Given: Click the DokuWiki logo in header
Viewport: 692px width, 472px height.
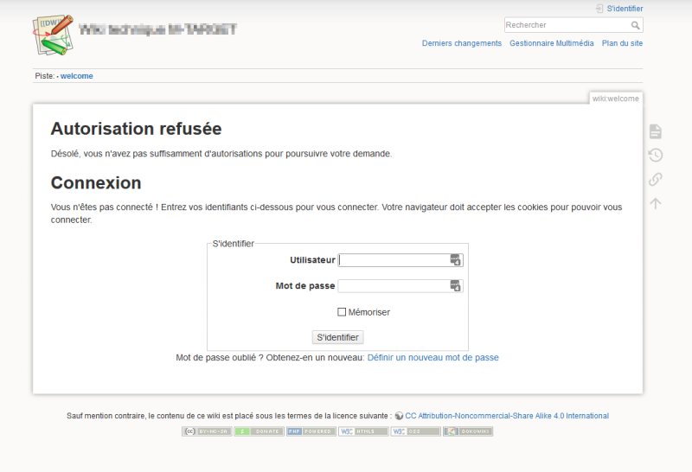Looking at the screenshot, I should coord(52,36).
